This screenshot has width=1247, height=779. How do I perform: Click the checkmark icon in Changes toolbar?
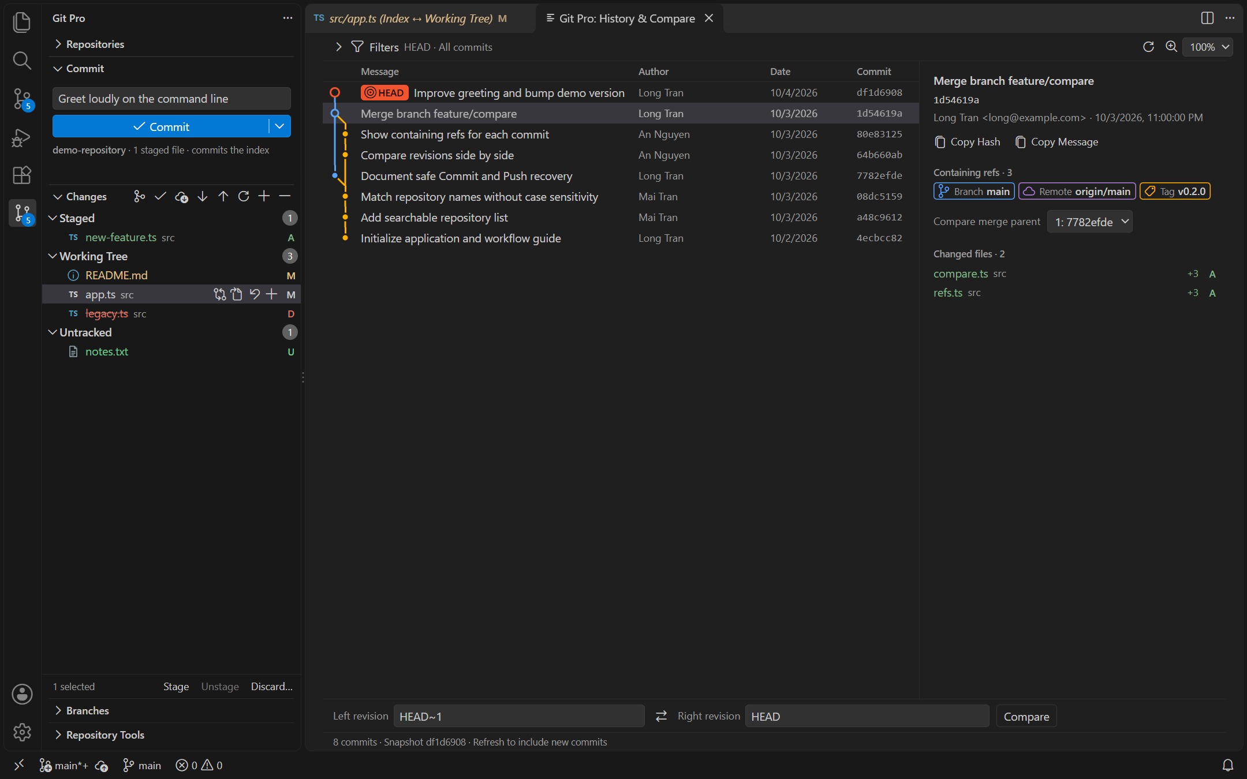pos(160,196)
